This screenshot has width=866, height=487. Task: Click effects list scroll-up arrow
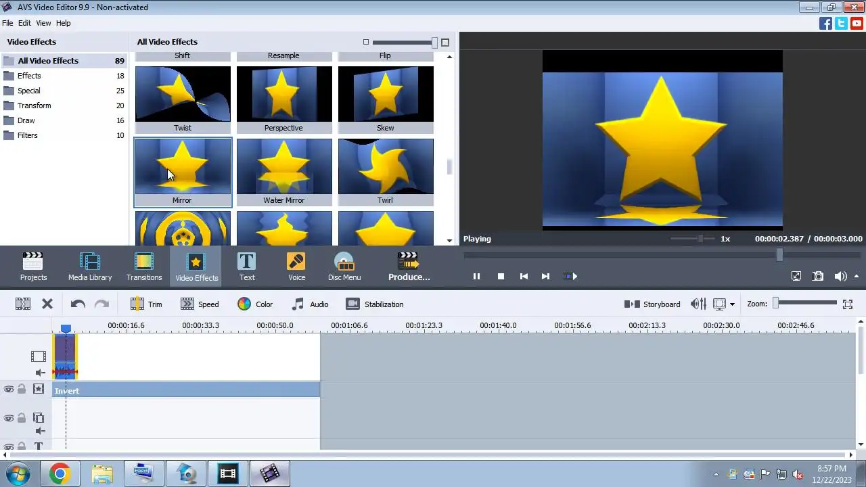449,57
